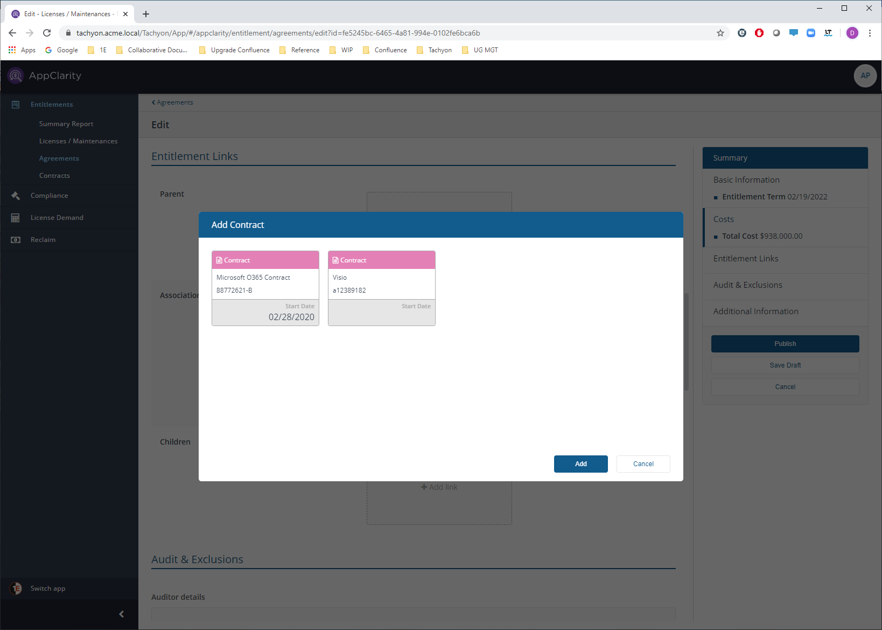Open Agreements in the sidebar
The image size is (882, 630).
[x=59, y=158]
